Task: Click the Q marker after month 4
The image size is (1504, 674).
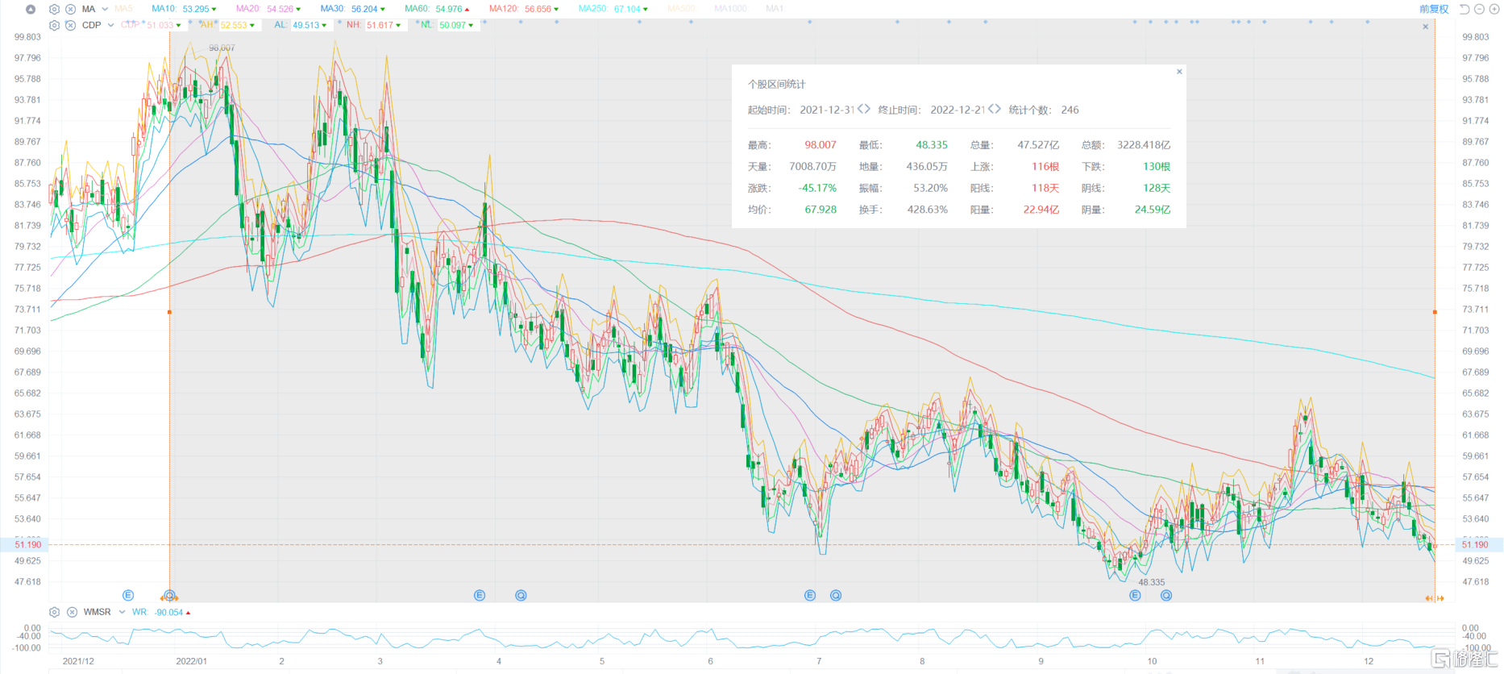Action: tap(521, 595)
